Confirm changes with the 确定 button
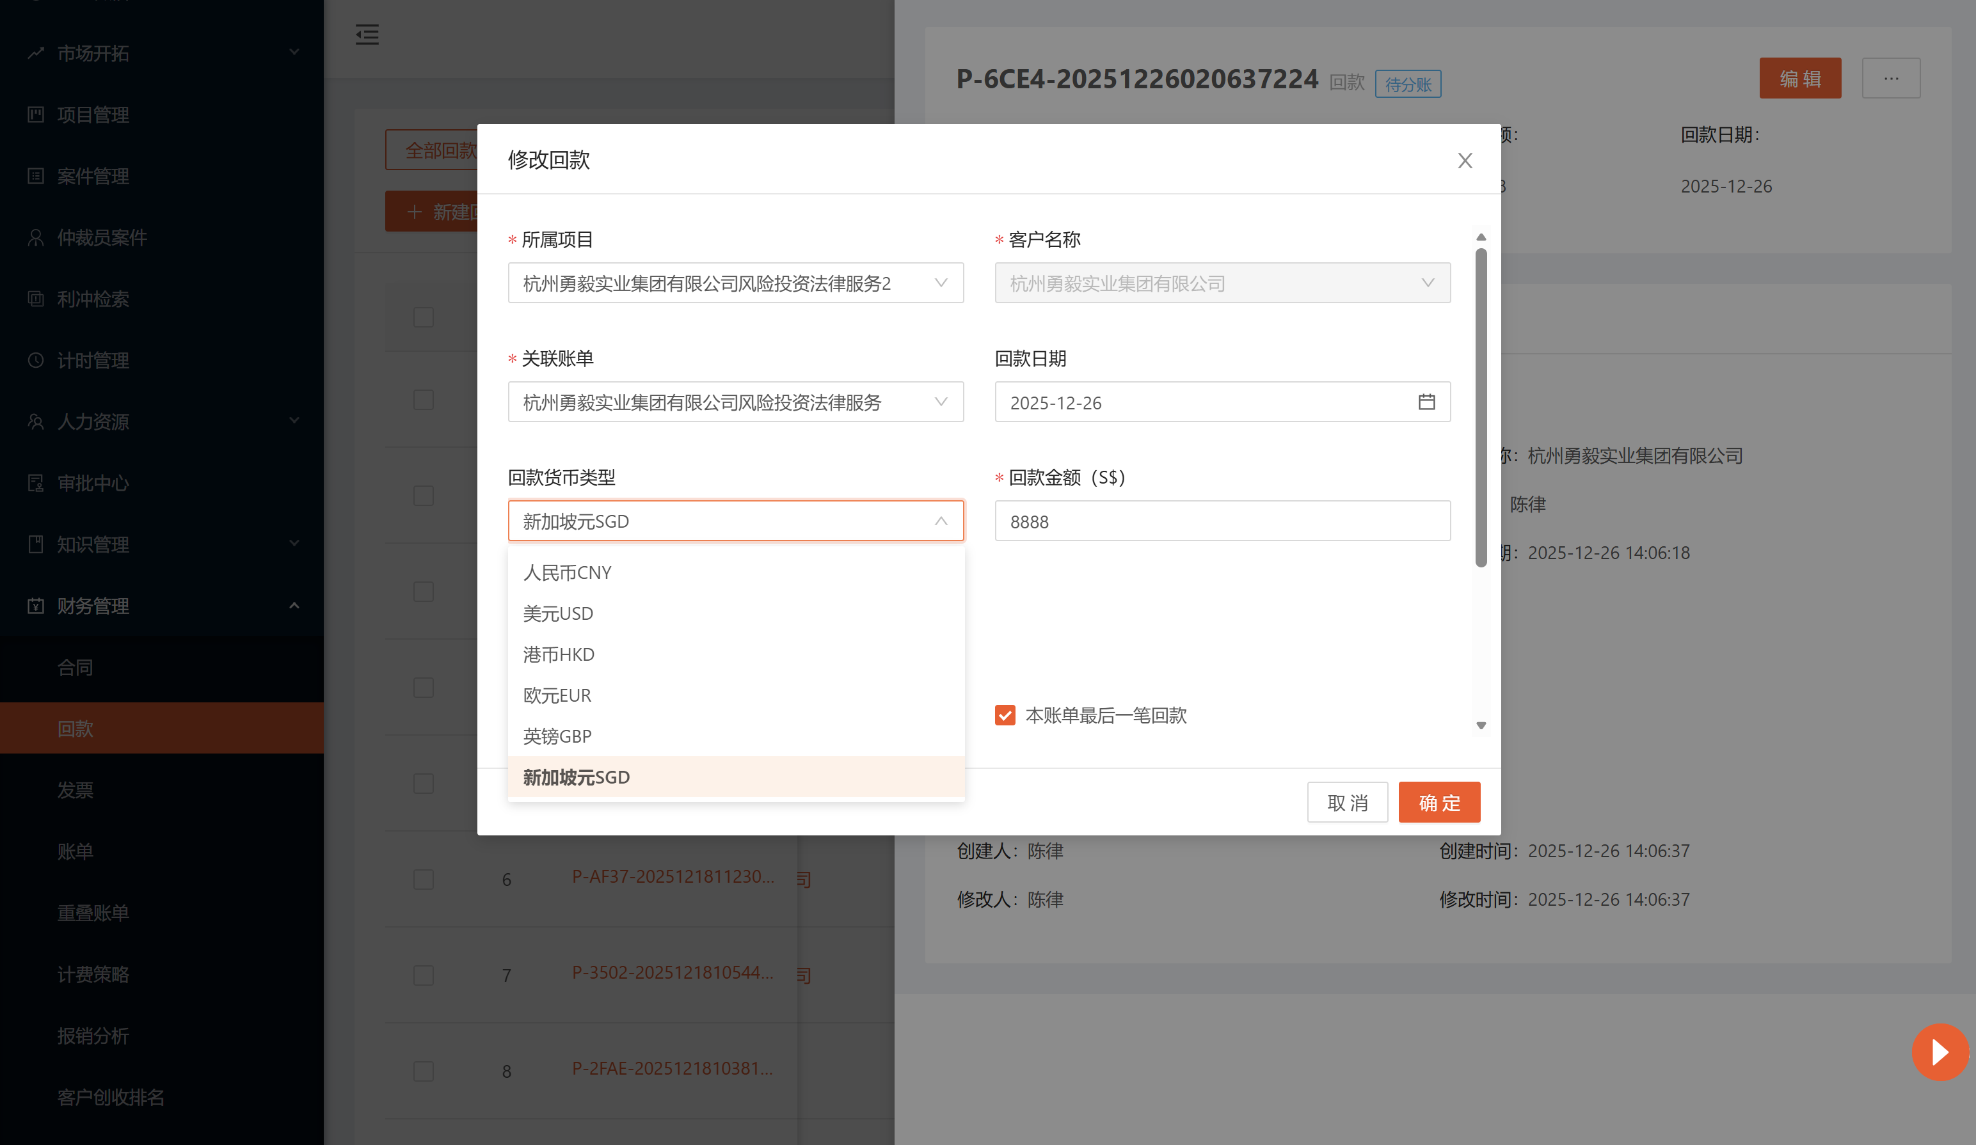Screen dimensions: 1976x1145 1439,801
